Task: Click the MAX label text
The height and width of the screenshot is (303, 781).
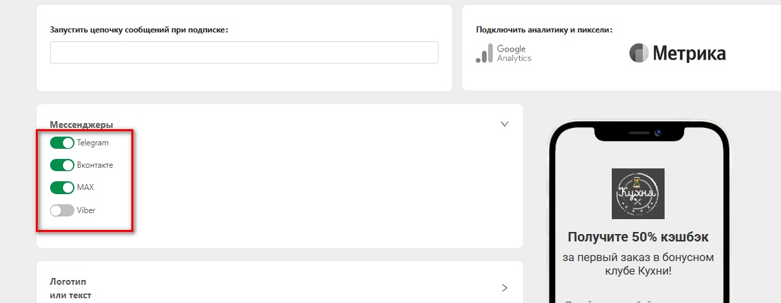Action: click(85, 187)
